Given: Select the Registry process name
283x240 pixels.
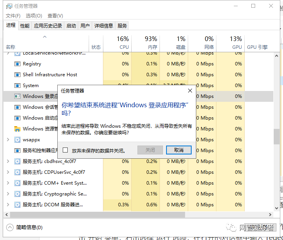Looking at the screenshot, I should coord(32,64).
